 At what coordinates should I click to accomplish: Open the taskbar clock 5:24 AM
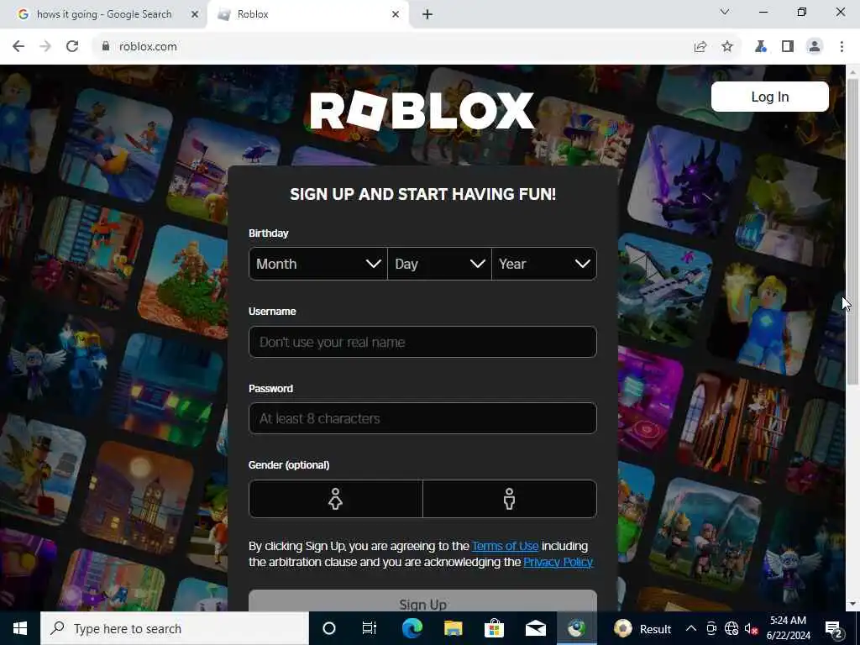[x=788, y=628]
